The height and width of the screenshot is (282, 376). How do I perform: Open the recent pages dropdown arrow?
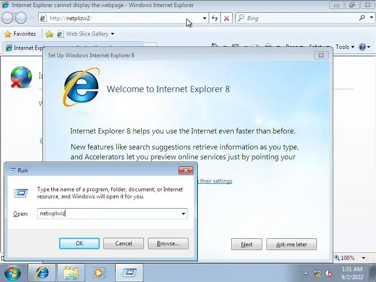click(31, 18)
